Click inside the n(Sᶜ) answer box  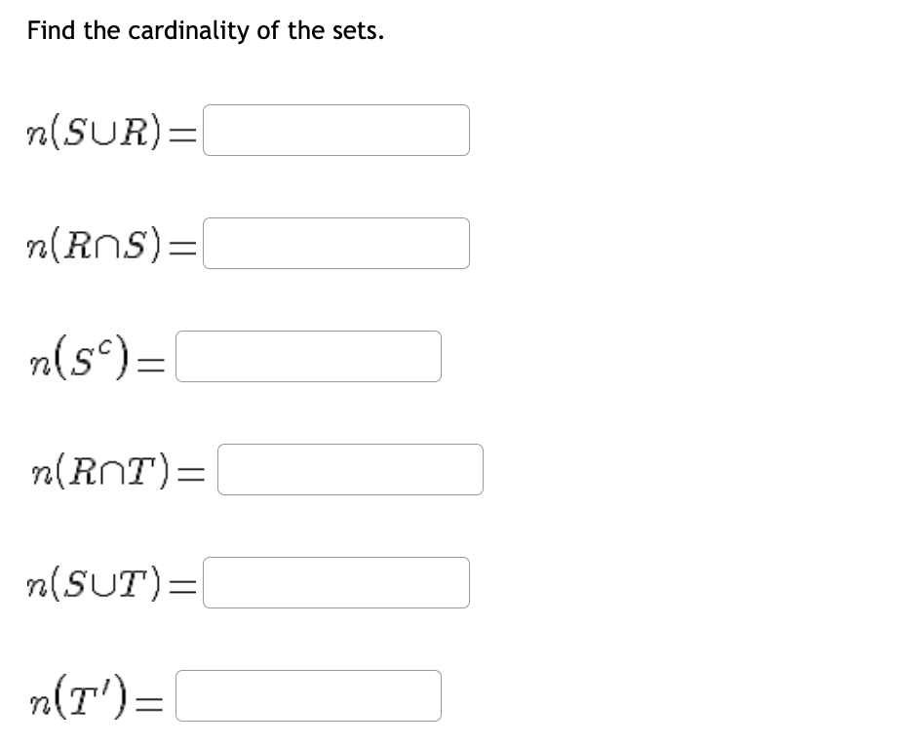307,356
